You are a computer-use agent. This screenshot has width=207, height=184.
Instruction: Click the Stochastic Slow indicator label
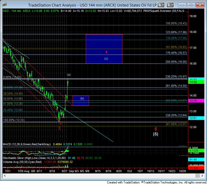coord(34,158)
